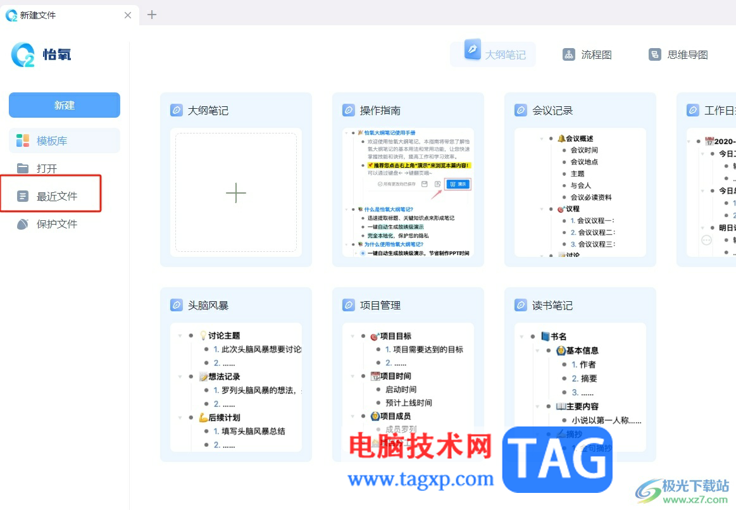The width and height of the screenshot is (736, 510).
Task: Click the 会议地点 line in 会议记录
Action: [584, 162]
